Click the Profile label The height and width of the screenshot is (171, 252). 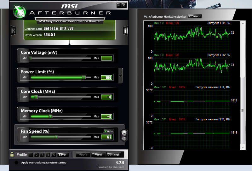(22, 155)
